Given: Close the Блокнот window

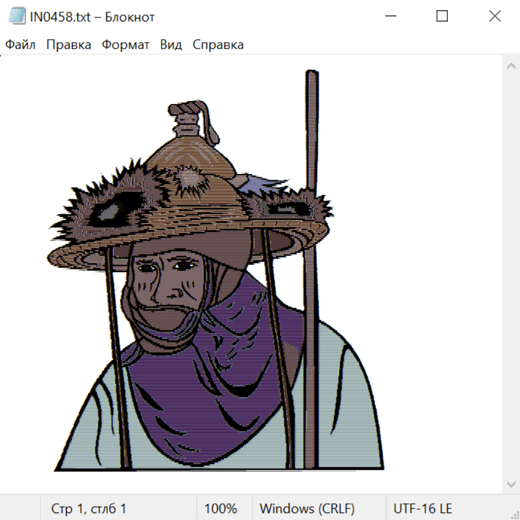Looking at the screenshot, I should pyautogui.click(x=495, y=17).
